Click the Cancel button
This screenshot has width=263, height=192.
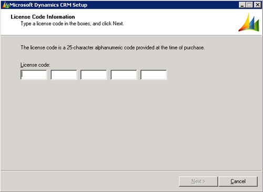point(238,181)
